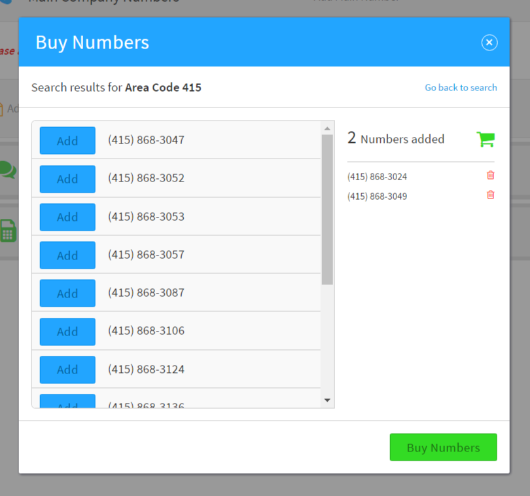This screenshot has height=496, width=530.
Task: Select the text (415) 868-3057
Action: 146,255
